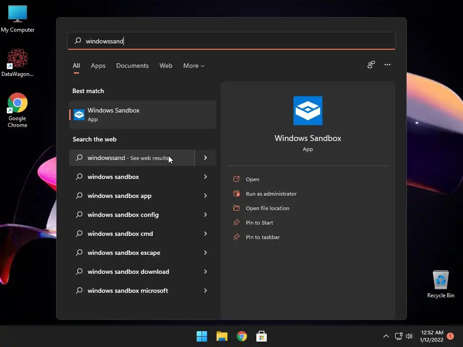Screen dimensions: 463x347
Task: Choose Open for Windows Sandbox
Action: point(252,179)
